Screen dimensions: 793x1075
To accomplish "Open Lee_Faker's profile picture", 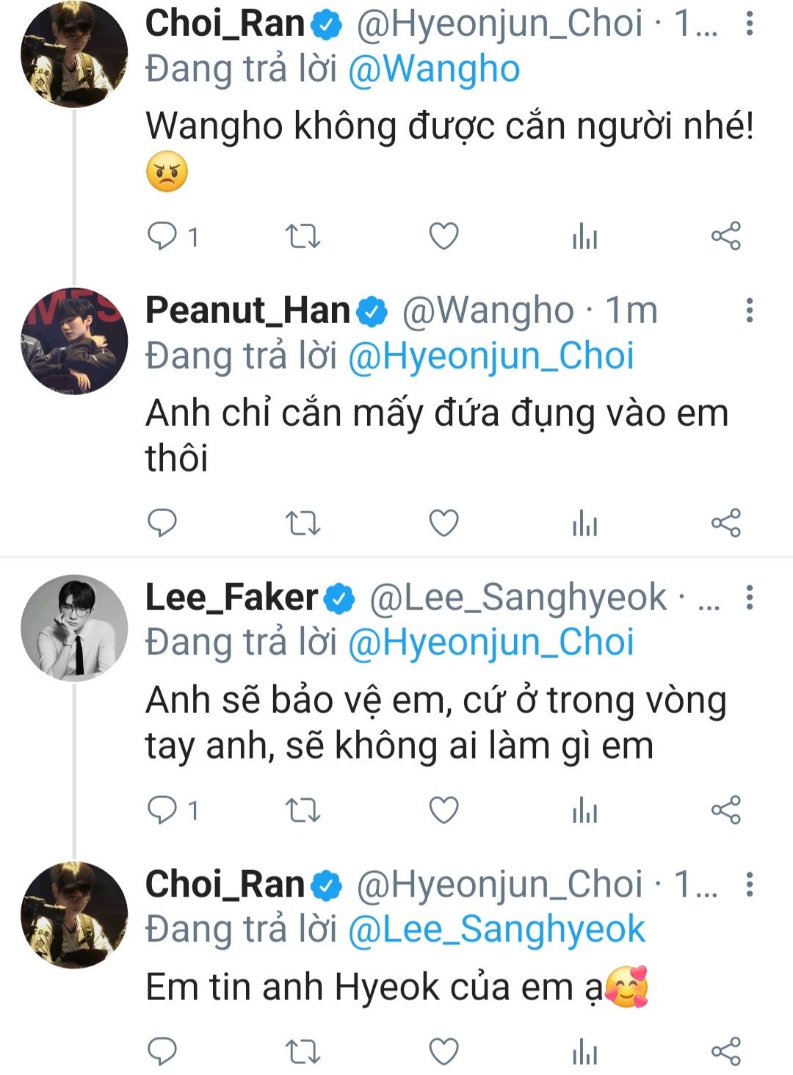I will pos(74,629).
